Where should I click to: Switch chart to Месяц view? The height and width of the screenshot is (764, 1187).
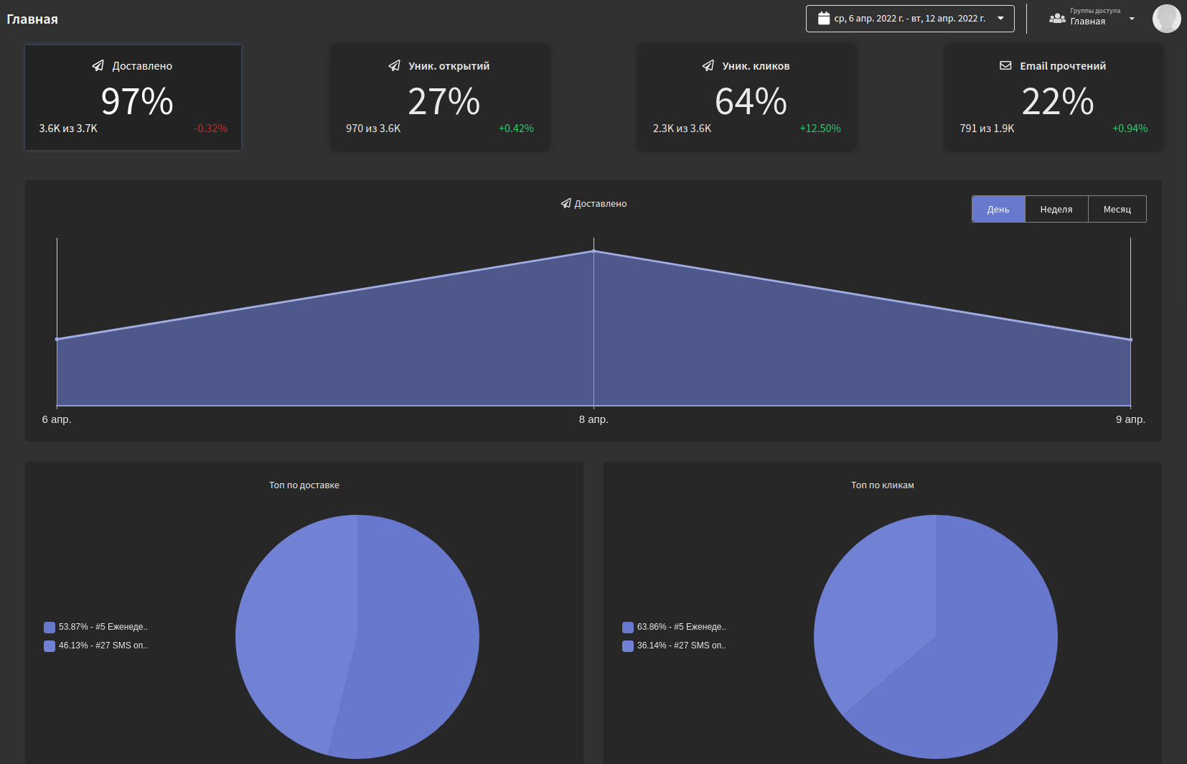click(x=1117, y=210)
